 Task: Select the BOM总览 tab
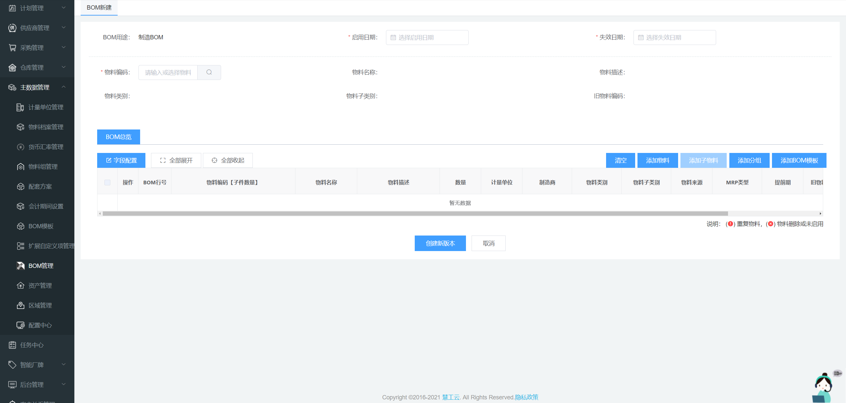(x=118, y=137)
